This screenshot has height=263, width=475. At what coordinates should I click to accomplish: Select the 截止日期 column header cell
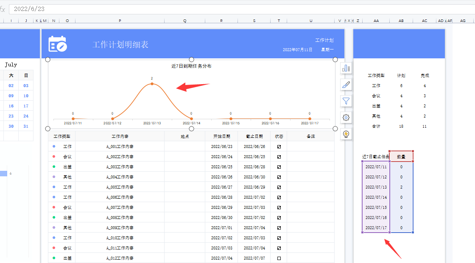[x=254, y=137]
